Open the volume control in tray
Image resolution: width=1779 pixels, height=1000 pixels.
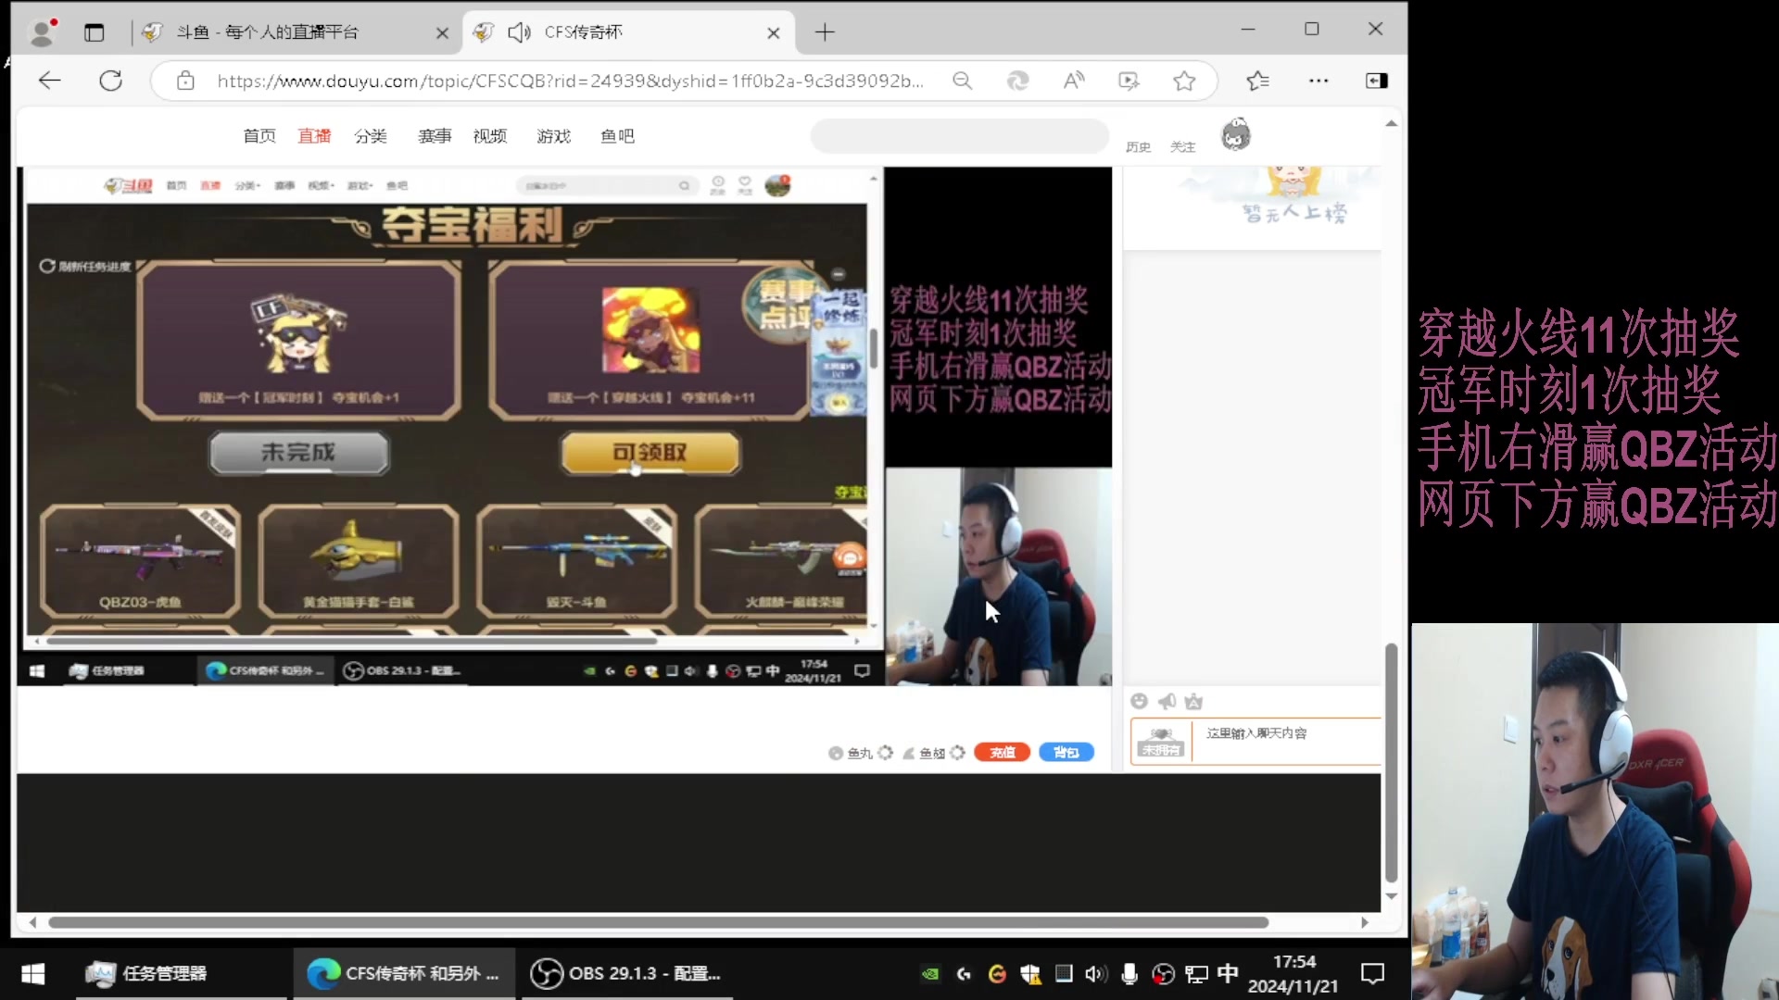[x=1096, y=974]
